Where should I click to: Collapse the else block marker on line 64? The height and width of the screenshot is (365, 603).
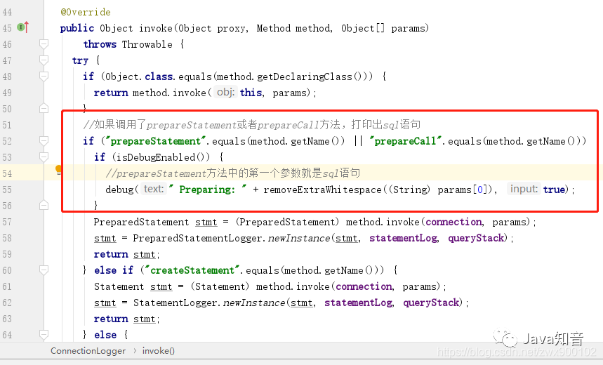pos(44,335)
